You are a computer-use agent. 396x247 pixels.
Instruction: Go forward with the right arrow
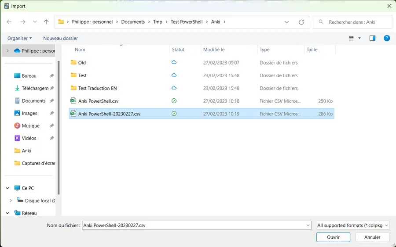[x=23, y=22]
